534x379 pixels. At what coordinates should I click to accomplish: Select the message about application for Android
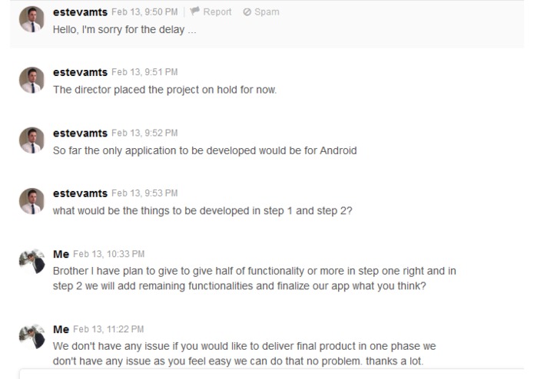[204, 150]
